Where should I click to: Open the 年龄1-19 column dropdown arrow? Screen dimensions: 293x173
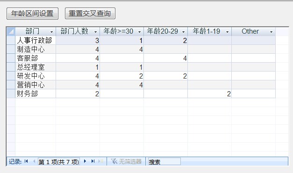227,32
